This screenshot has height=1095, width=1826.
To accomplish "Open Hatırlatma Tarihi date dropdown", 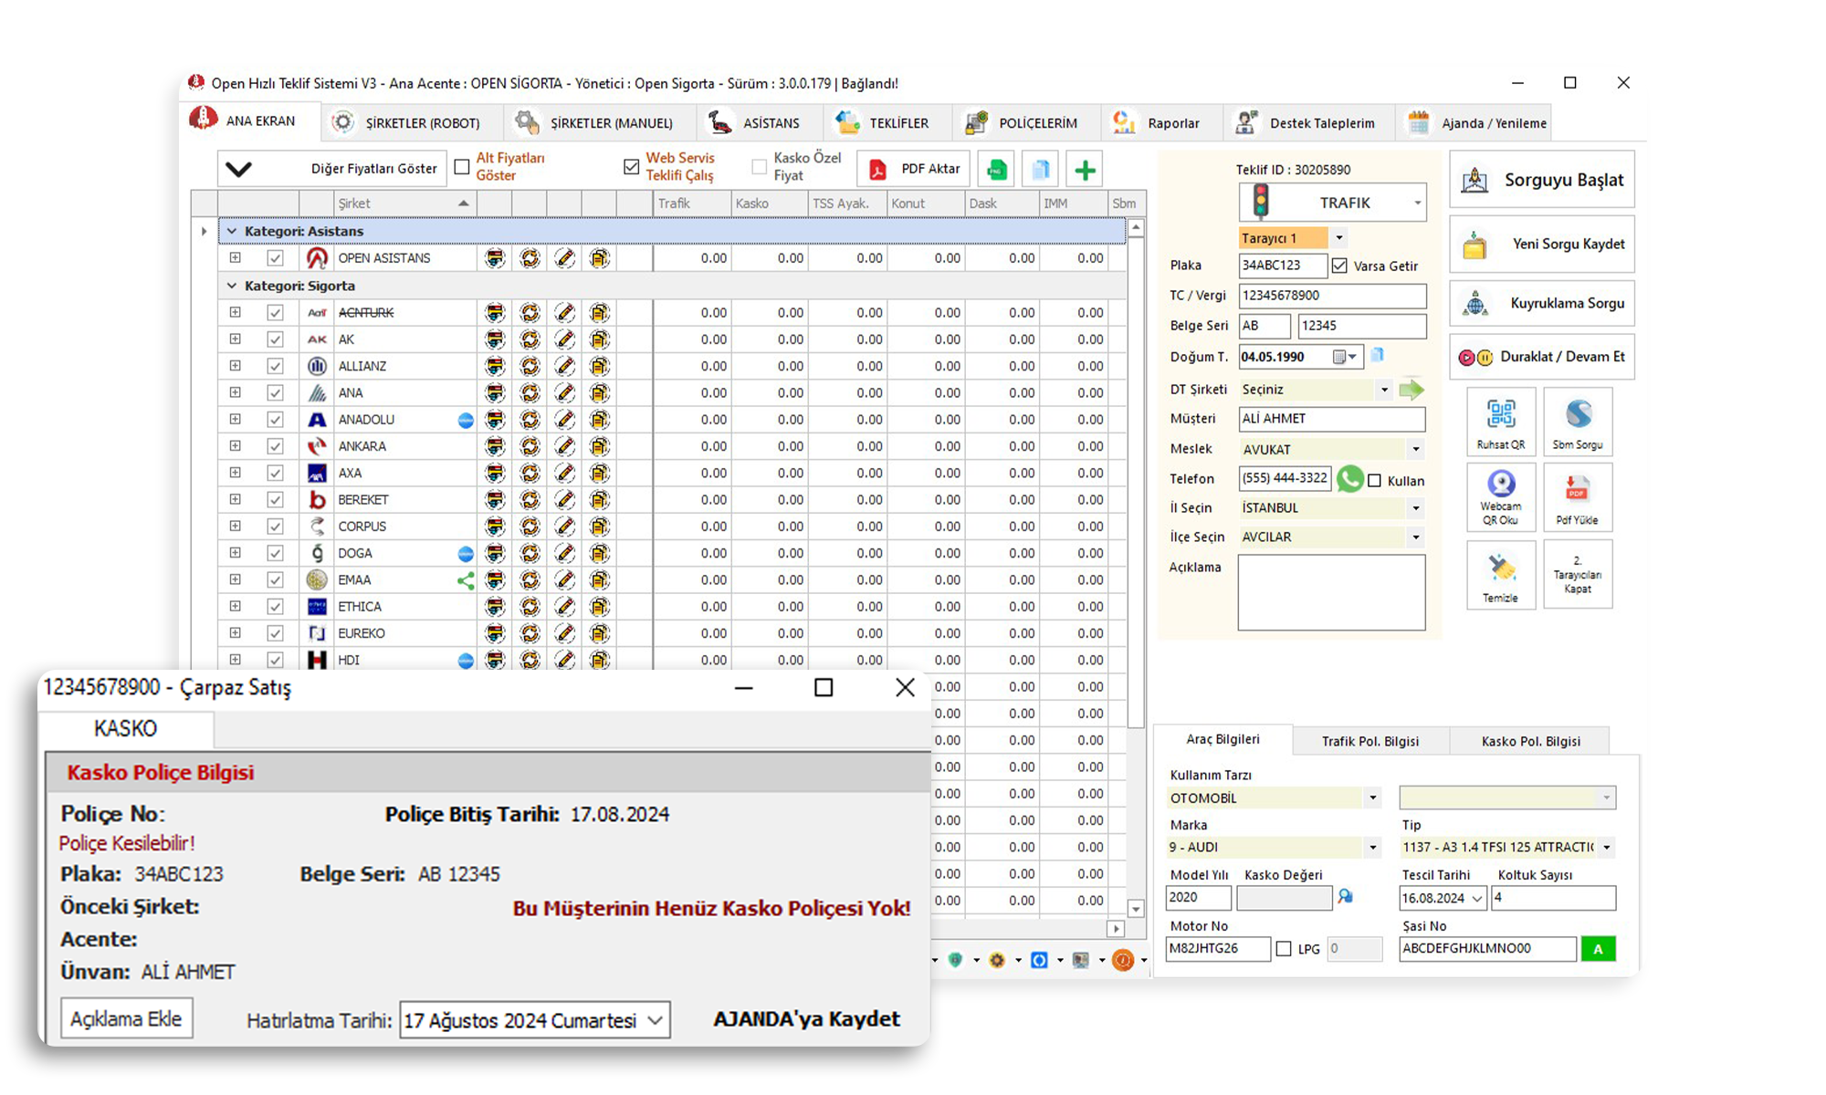I will point(655,1020).
